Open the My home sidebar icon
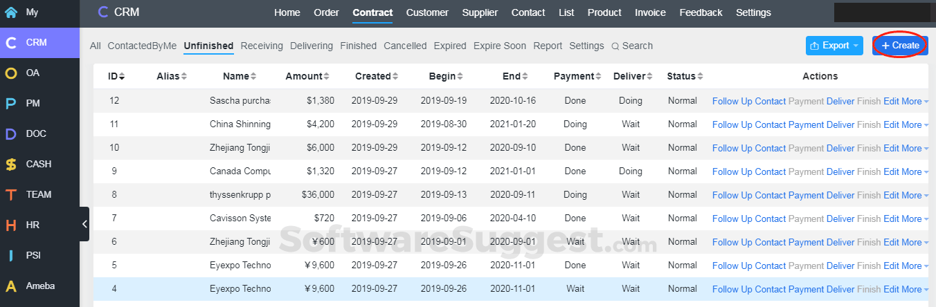The width and height of the screenshot is (936, 307). click(11, 12)
